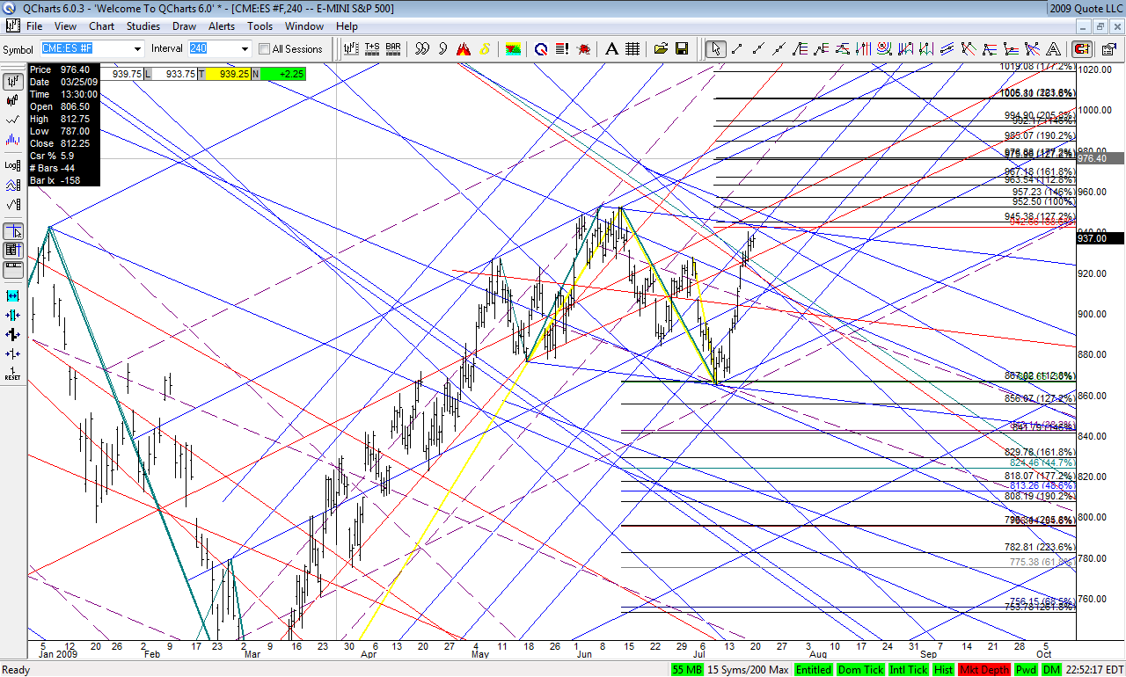Click the Hist status indicator

click(944, 670)
